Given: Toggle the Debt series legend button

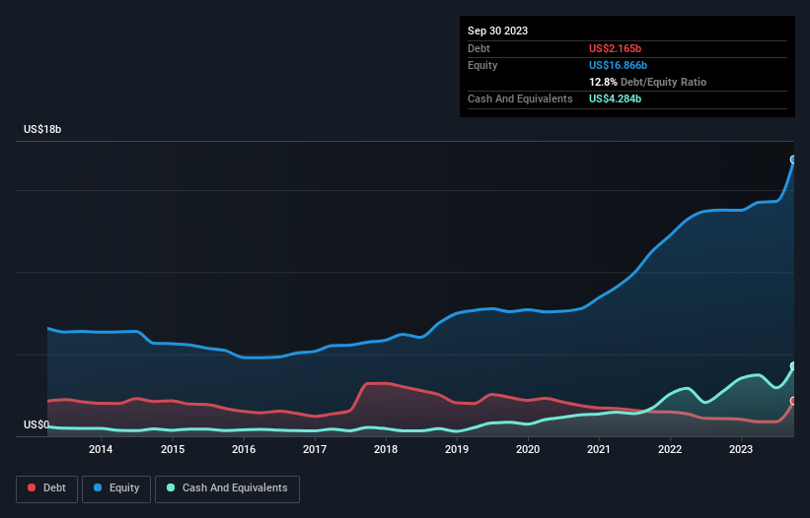Looking at the screenshot, I should [46, 488].
